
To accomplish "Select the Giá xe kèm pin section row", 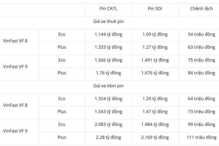I will coord(108,86).
